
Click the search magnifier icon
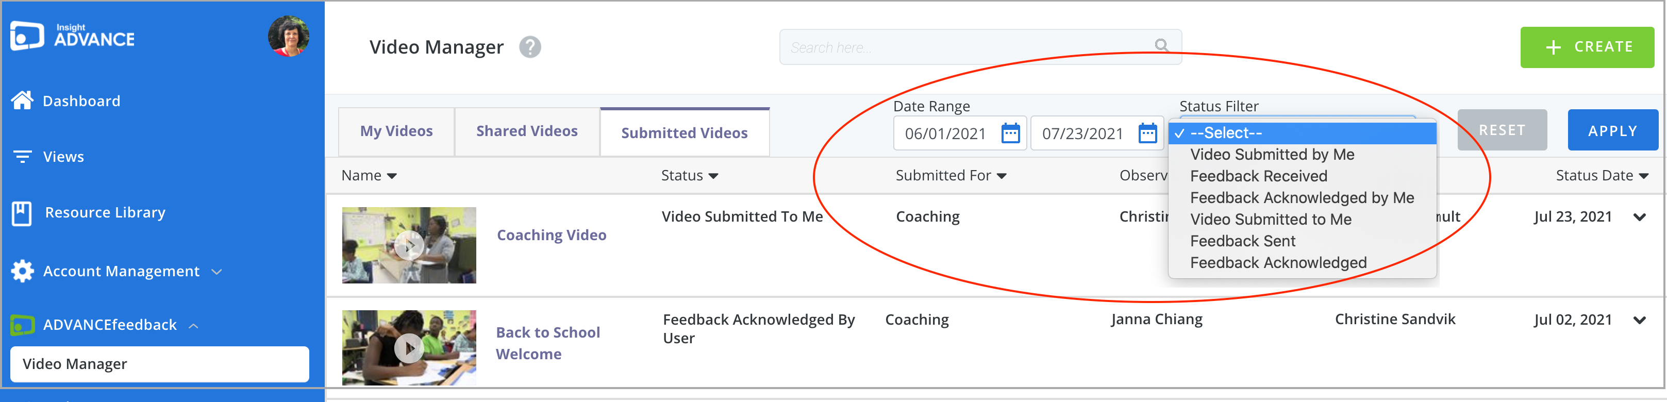click(x=1162, y=45)
